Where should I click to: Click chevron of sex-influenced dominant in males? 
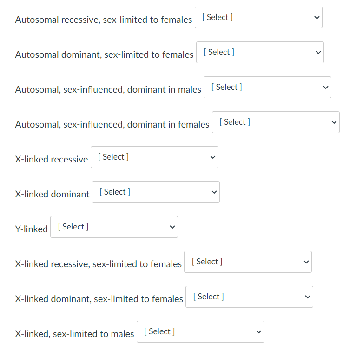(x=325, y=87)
